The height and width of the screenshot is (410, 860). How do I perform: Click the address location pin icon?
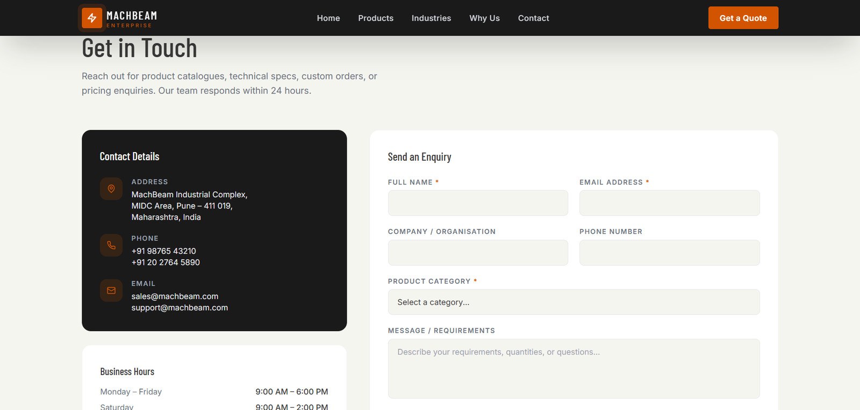click(111, 189)
